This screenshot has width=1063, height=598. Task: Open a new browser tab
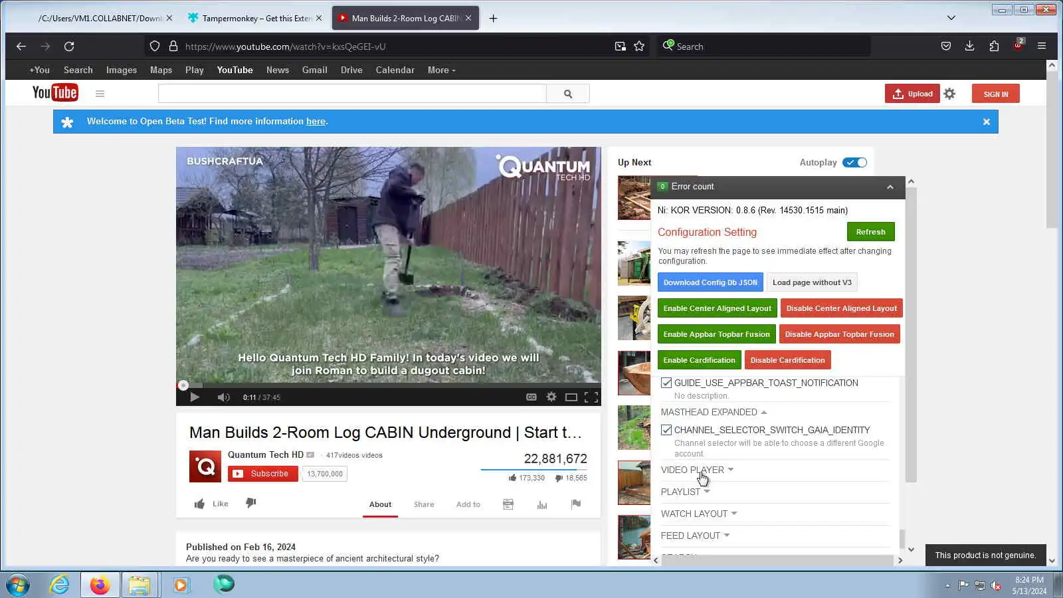click(x=493, y=19)
